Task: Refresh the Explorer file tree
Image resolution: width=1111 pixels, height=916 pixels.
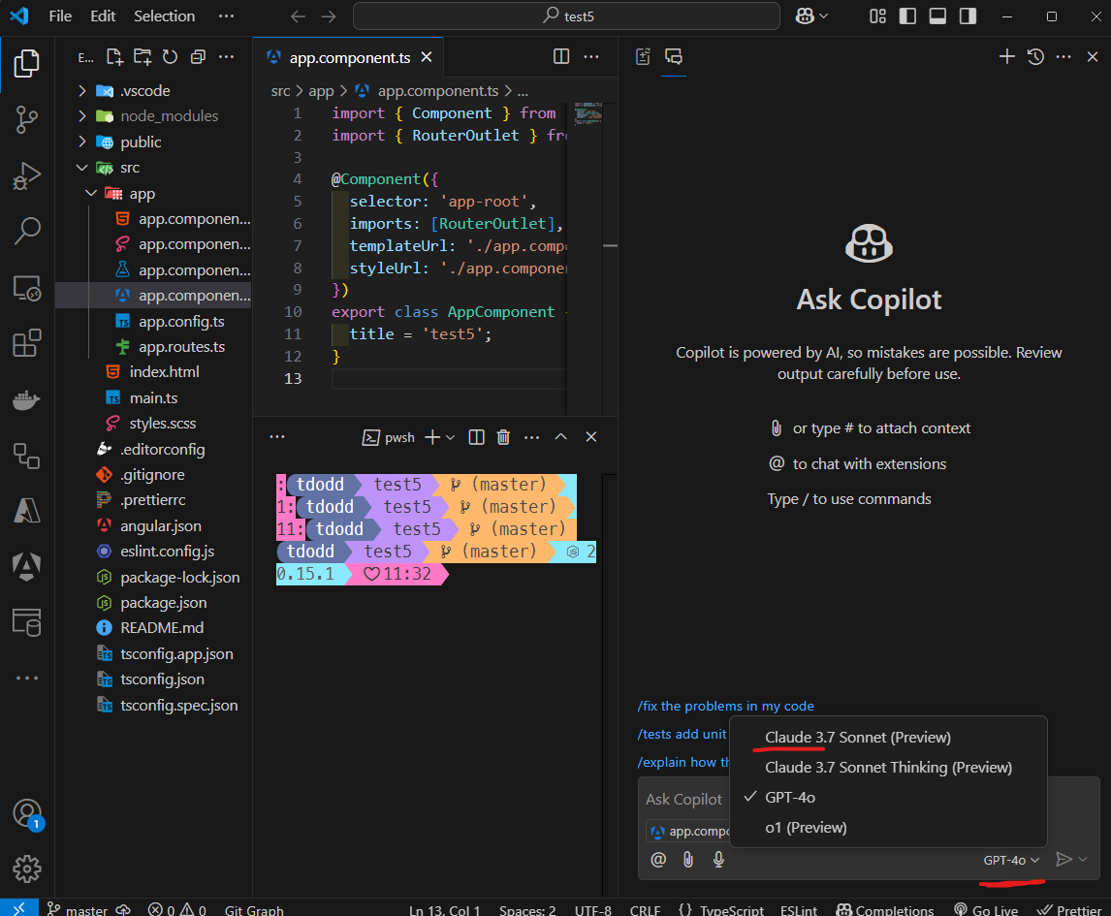Action: coord(170,56)
